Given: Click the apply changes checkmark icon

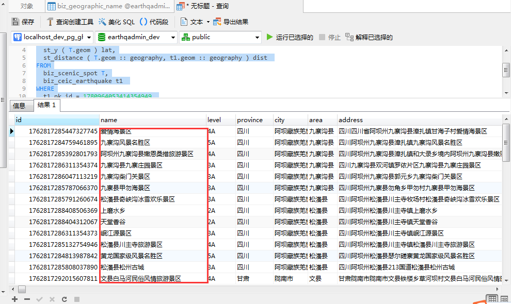Looking at the screenshot, I should pos(39,299).
